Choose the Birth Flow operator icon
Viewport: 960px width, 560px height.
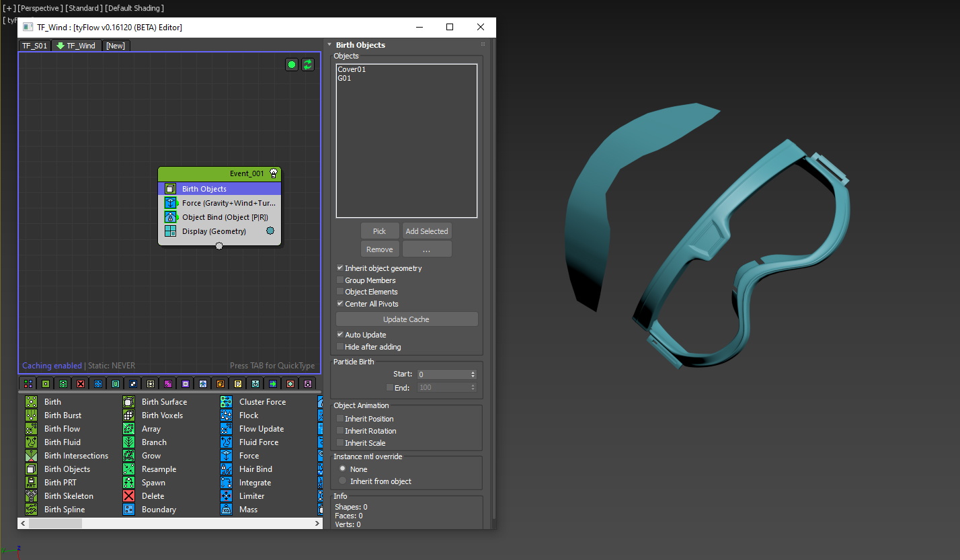pos(31,428)
